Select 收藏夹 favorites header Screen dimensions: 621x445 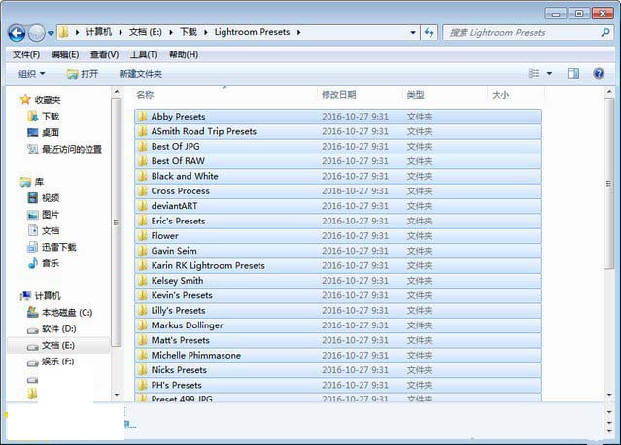[x=41, y=100]
